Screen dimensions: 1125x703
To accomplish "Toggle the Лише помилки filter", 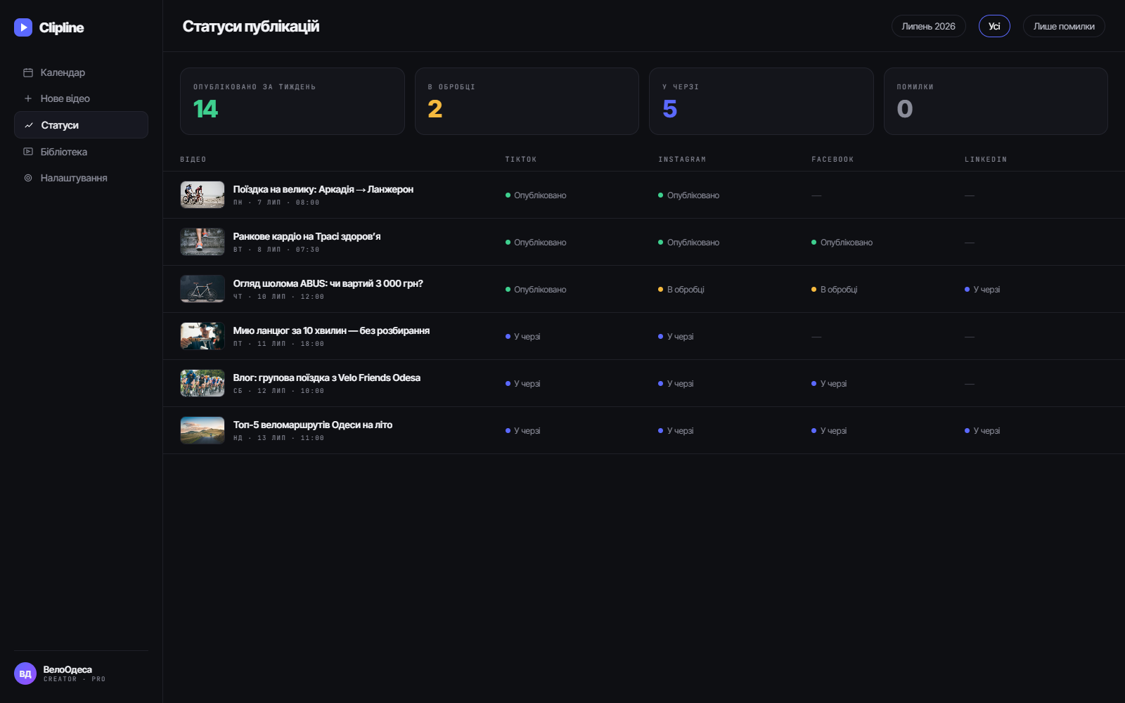I will coord(1064,26).
